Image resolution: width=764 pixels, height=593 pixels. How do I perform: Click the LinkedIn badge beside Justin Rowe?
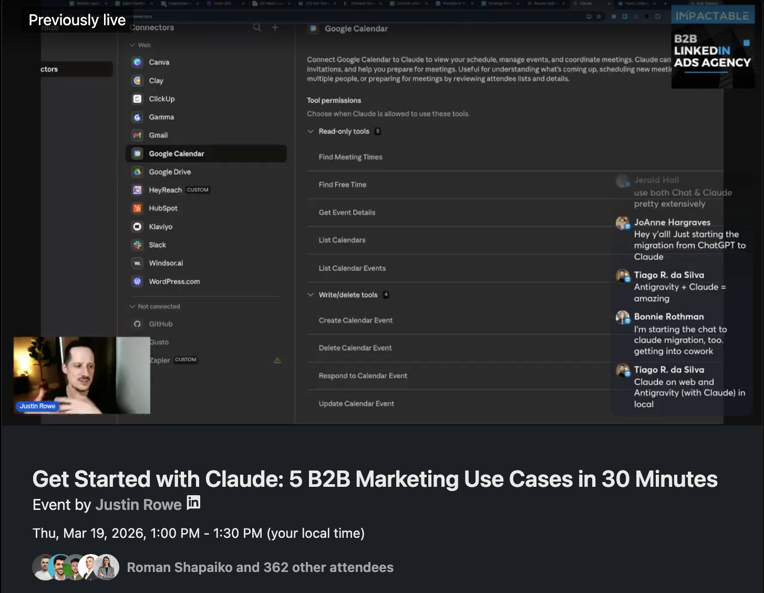click(193, 503)
